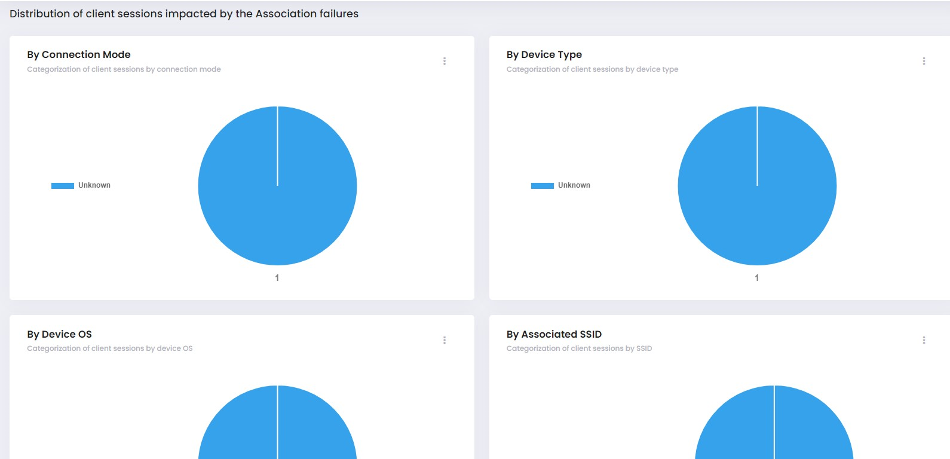Image resolution: width=950 pixels, height=459 pixels.
Task: Toggle the Unknown legend label in Device Type
Action: click(574, 185)
